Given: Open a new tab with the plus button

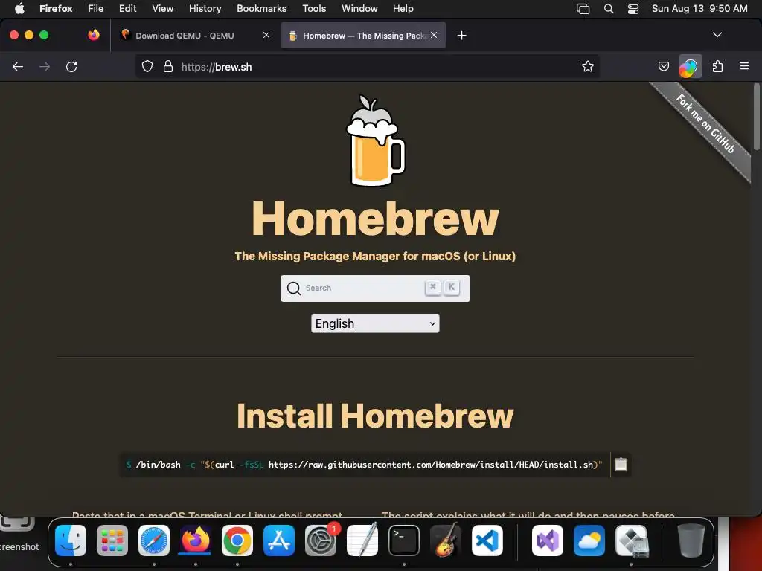Looking at the screenshot, I should click(x=461, y=36).
